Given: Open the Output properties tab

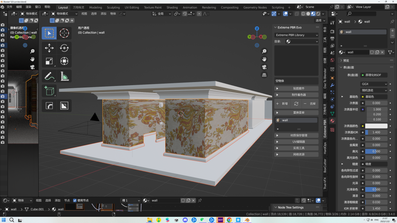Looking at the screenshot, I should (x=332, y=39).
